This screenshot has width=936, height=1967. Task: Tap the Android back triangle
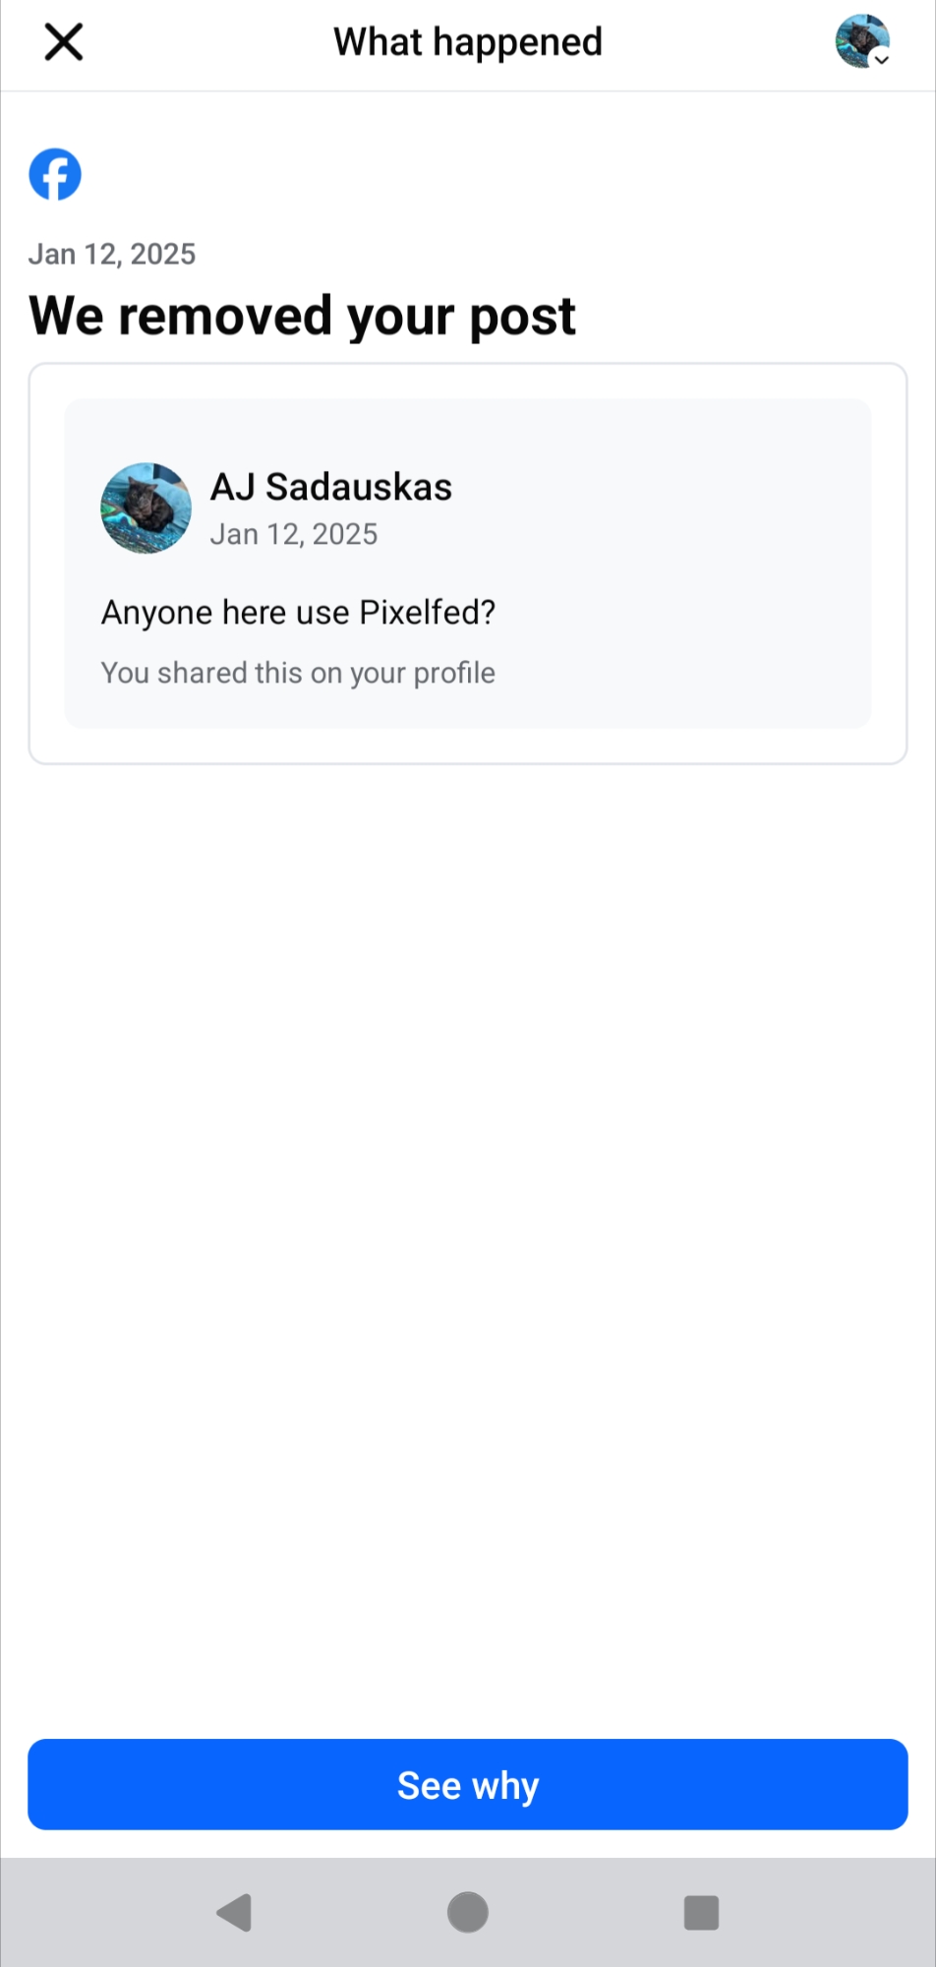click(234, 1913)
